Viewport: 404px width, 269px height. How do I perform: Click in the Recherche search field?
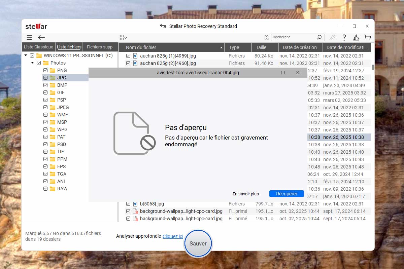293,37
